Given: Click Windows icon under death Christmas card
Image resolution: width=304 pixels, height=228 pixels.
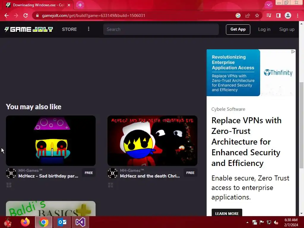Looking at the screenshot, I should tap(110, 185).
